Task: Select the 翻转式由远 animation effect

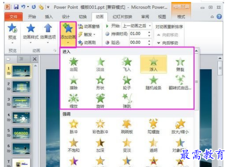Action: click(180, 83)
